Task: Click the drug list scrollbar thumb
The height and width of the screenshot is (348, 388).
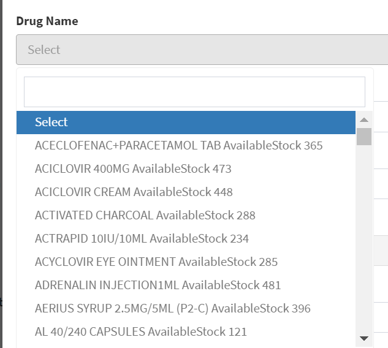Action: click(x=364, y=137)
